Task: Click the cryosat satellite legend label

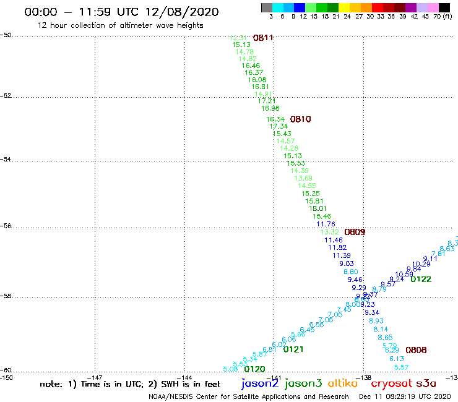Action: [x=392, y=383]
